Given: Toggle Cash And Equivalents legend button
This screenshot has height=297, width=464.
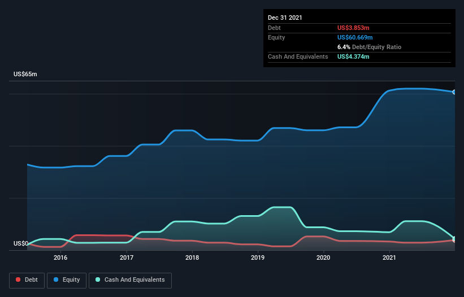Looking at the screenshot, I should (x=130, y=280).
